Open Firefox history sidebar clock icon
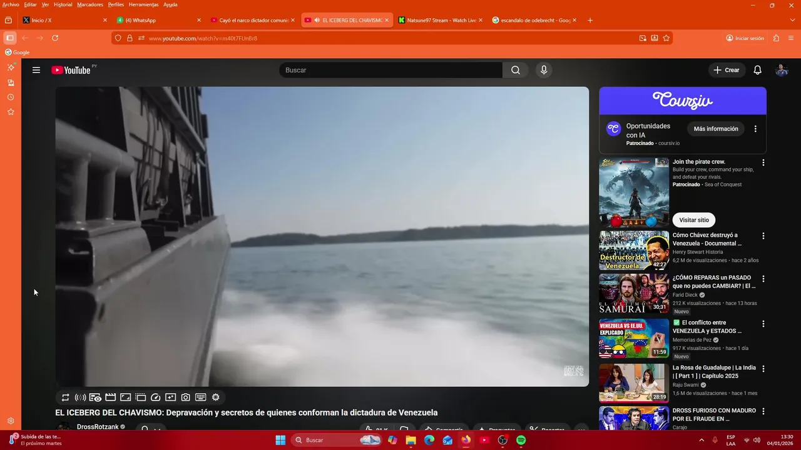Image resolution: width=801 pixels, height=450 pixels. pos(11,97)
